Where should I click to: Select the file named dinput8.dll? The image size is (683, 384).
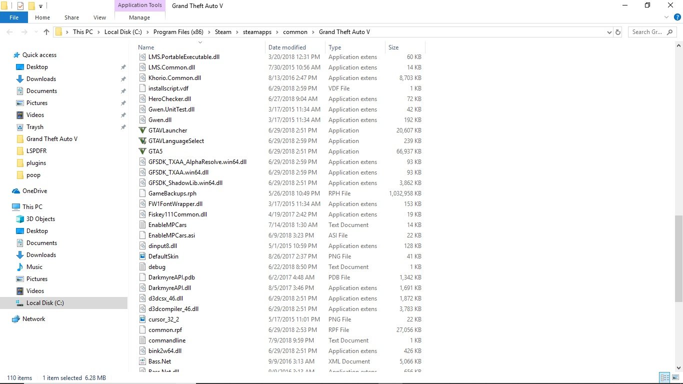162,246
